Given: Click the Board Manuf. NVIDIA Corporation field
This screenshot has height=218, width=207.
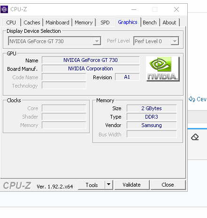Looking at the screenshot, I should click(91, 68).
